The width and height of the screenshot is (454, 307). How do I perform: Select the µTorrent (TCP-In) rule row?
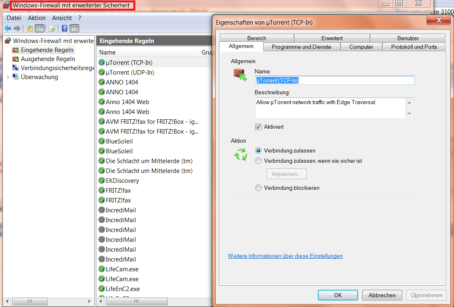[x=155, y=62]
